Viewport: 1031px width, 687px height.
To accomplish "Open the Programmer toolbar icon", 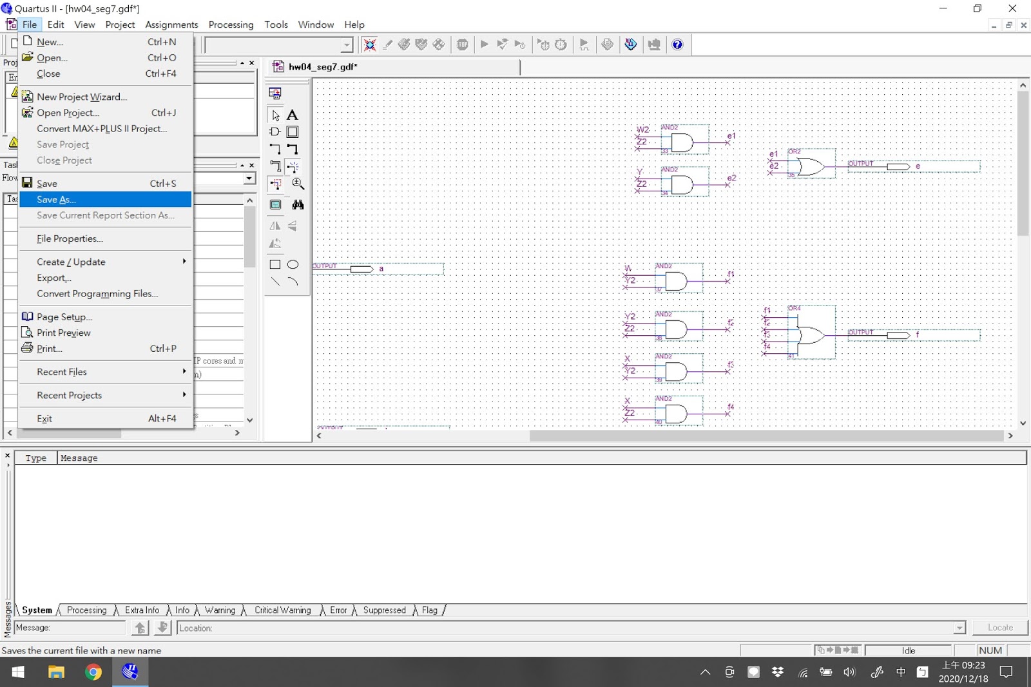I will coord(631,44).
